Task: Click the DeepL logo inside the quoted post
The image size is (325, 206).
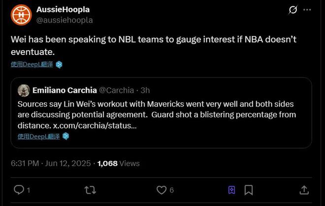Action: pyautogui.click(x=66, y=136)
